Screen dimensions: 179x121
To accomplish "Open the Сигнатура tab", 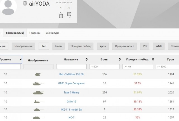I will click(x=53, y=33).
